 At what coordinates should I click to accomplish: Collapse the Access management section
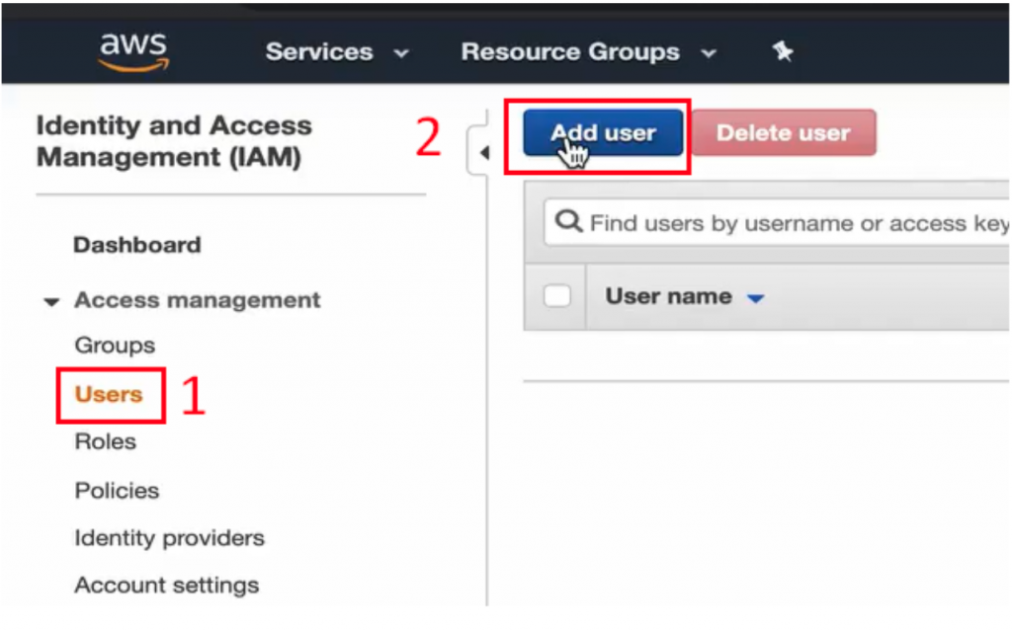point(52,301)
